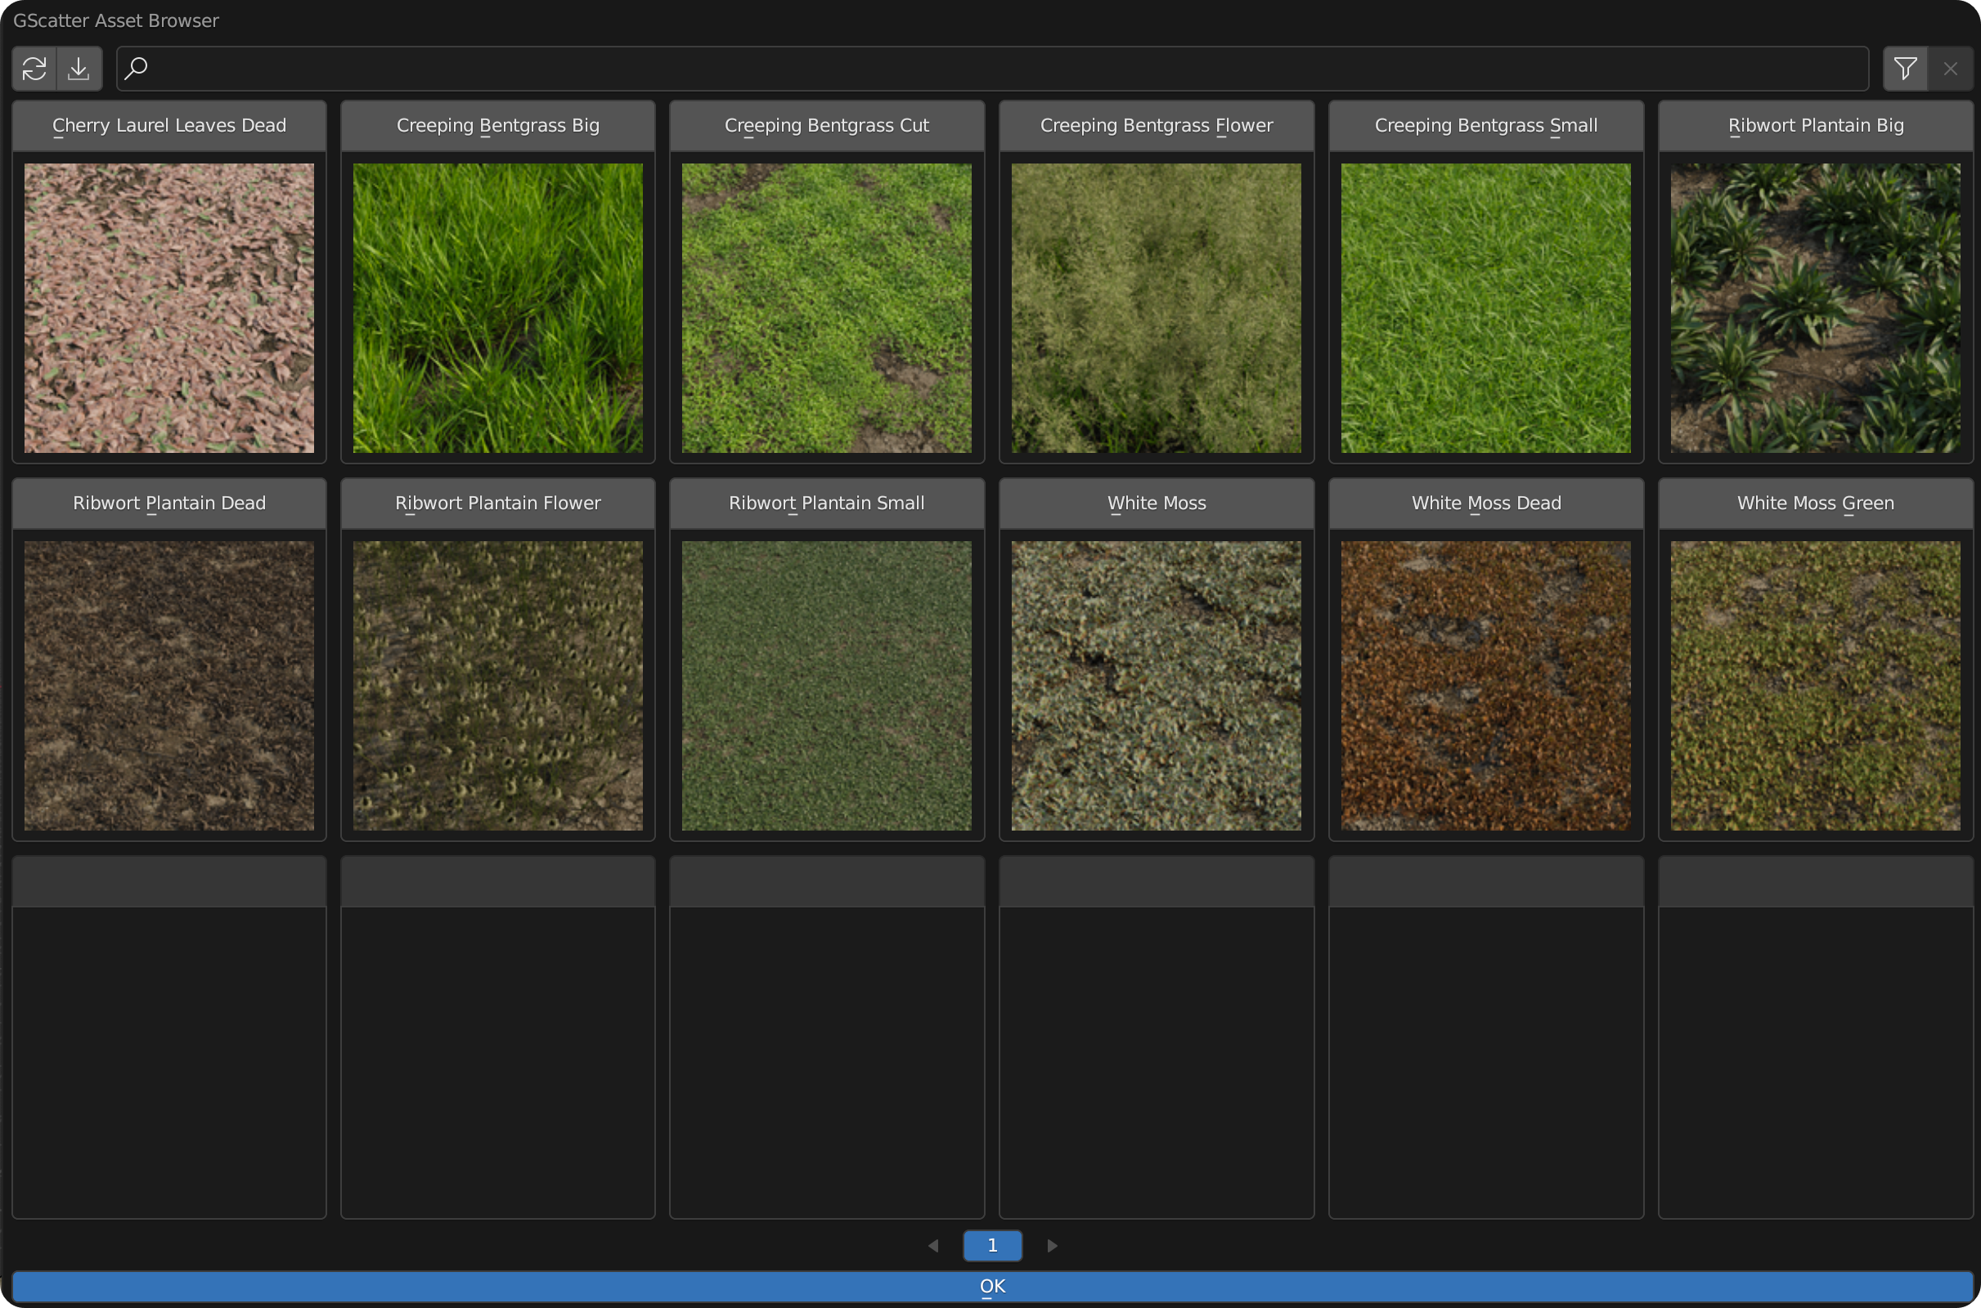Viewport: 1981px width, 1308px height.
Task: Select page number 1
Action: point(992,1245)
